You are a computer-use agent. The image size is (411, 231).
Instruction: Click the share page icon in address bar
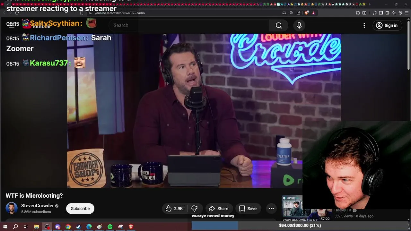[x=299, y=13]
